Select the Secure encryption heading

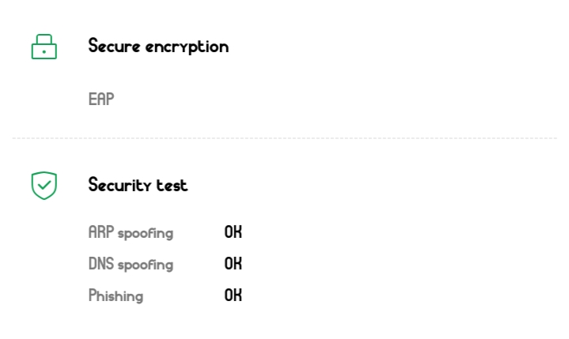(158, 47)
